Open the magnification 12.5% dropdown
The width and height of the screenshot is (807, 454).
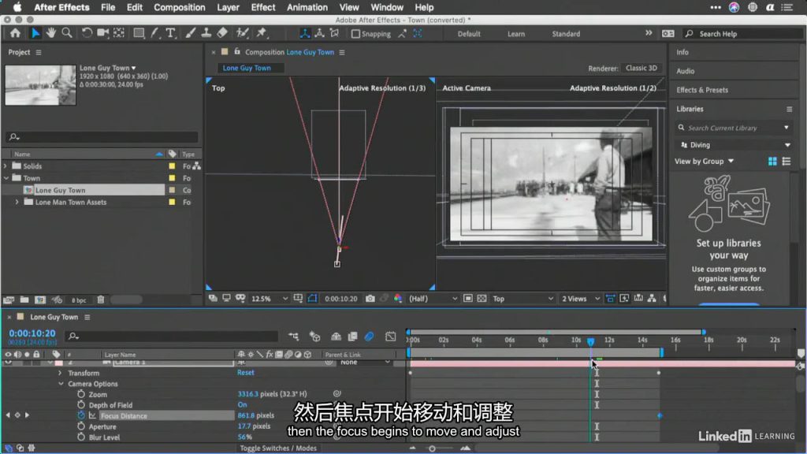(x=270, y=299)
